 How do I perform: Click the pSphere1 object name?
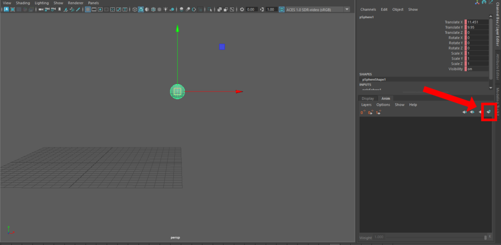(366, 17)
